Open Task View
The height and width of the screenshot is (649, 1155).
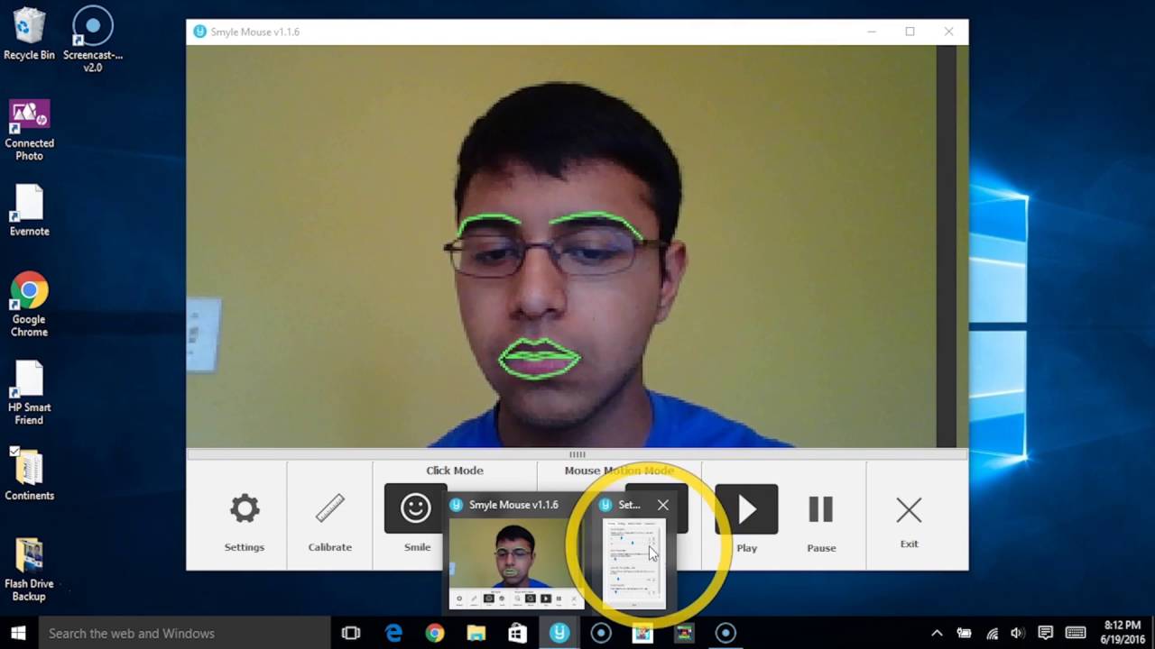[351, 634]
